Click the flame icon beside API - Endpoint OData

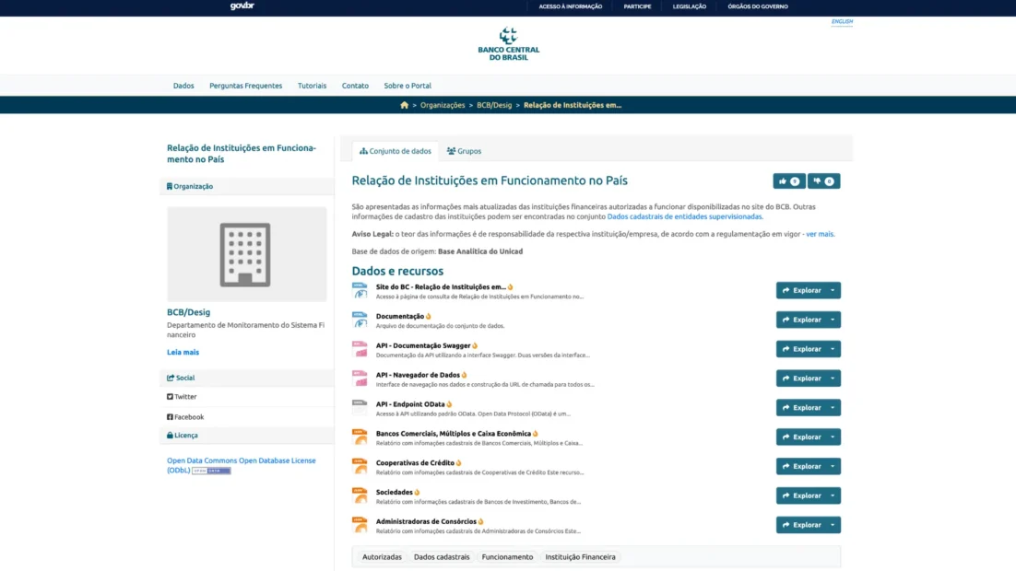pos(449,404)
